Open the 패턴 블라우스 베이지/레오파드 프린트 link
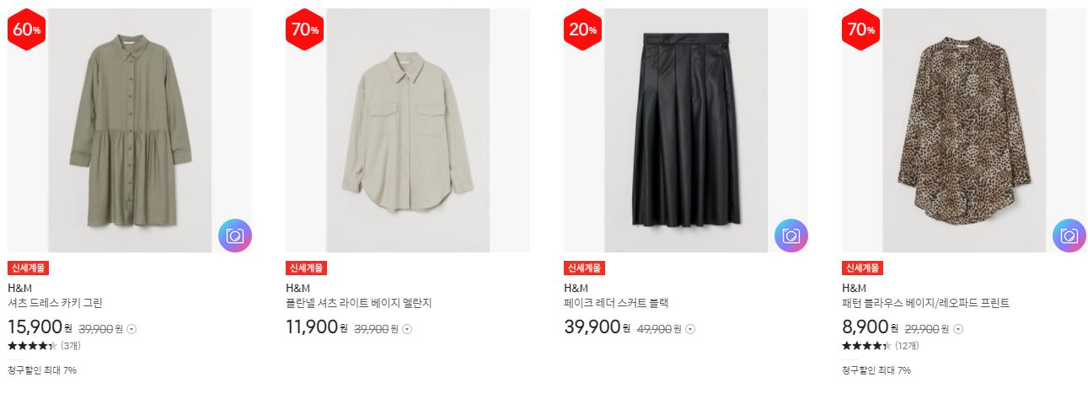Viewport: 1088px width, 393px height. click(925, 303)
